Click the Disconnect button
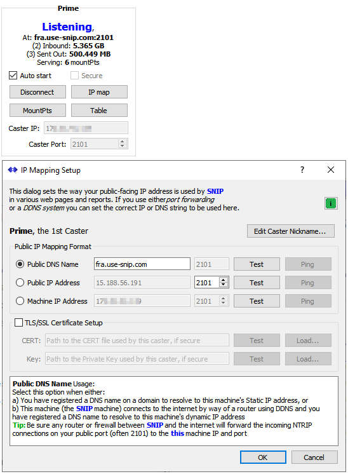This screenshot has height=474, width=348. click(37, 92)
